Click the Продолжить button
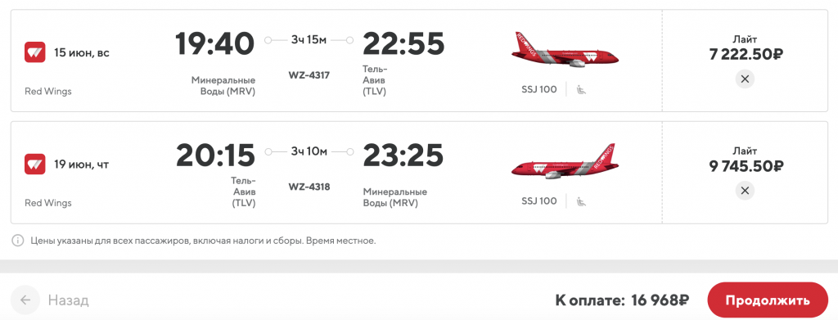The height and width of the screenshot is (320, 838). (768, 300)
